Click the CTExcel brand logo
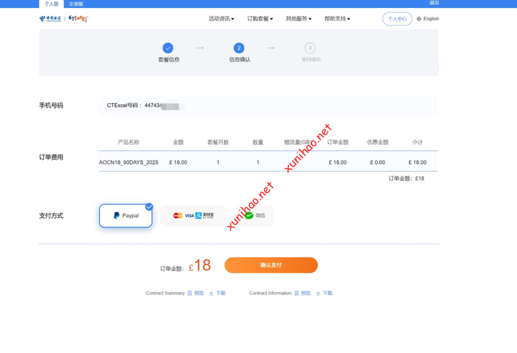 [78, 19]
